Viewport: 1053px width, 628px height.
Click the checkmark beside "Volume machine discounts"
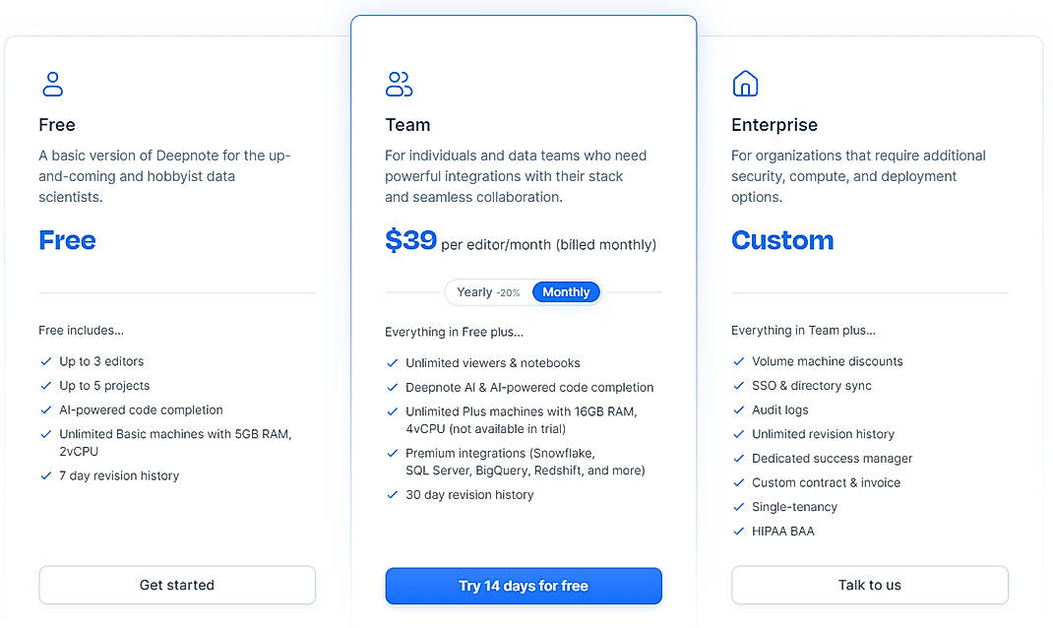738,361
